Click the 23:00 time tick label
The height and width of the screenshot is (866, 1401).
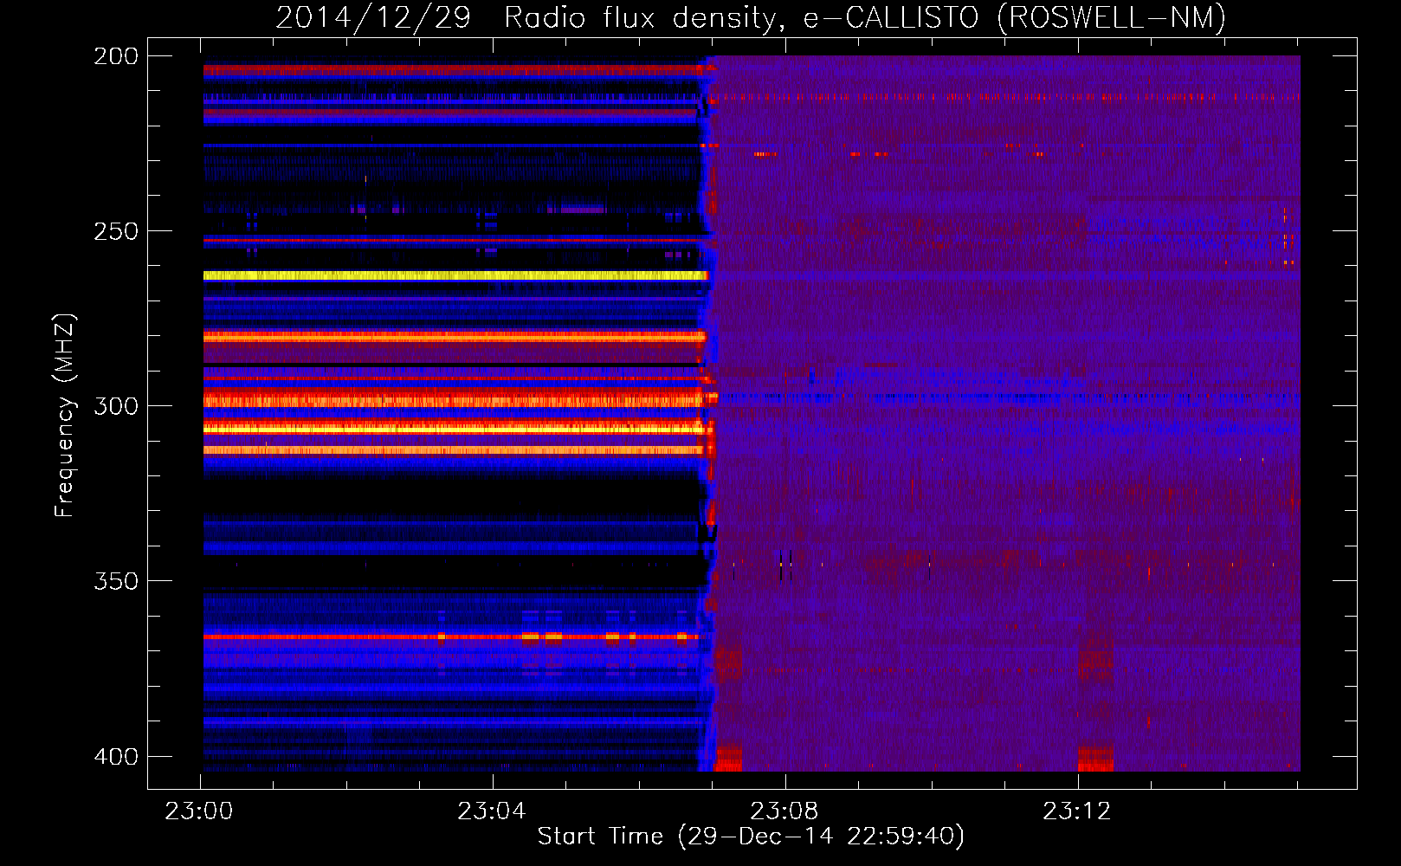coord(199,811)
